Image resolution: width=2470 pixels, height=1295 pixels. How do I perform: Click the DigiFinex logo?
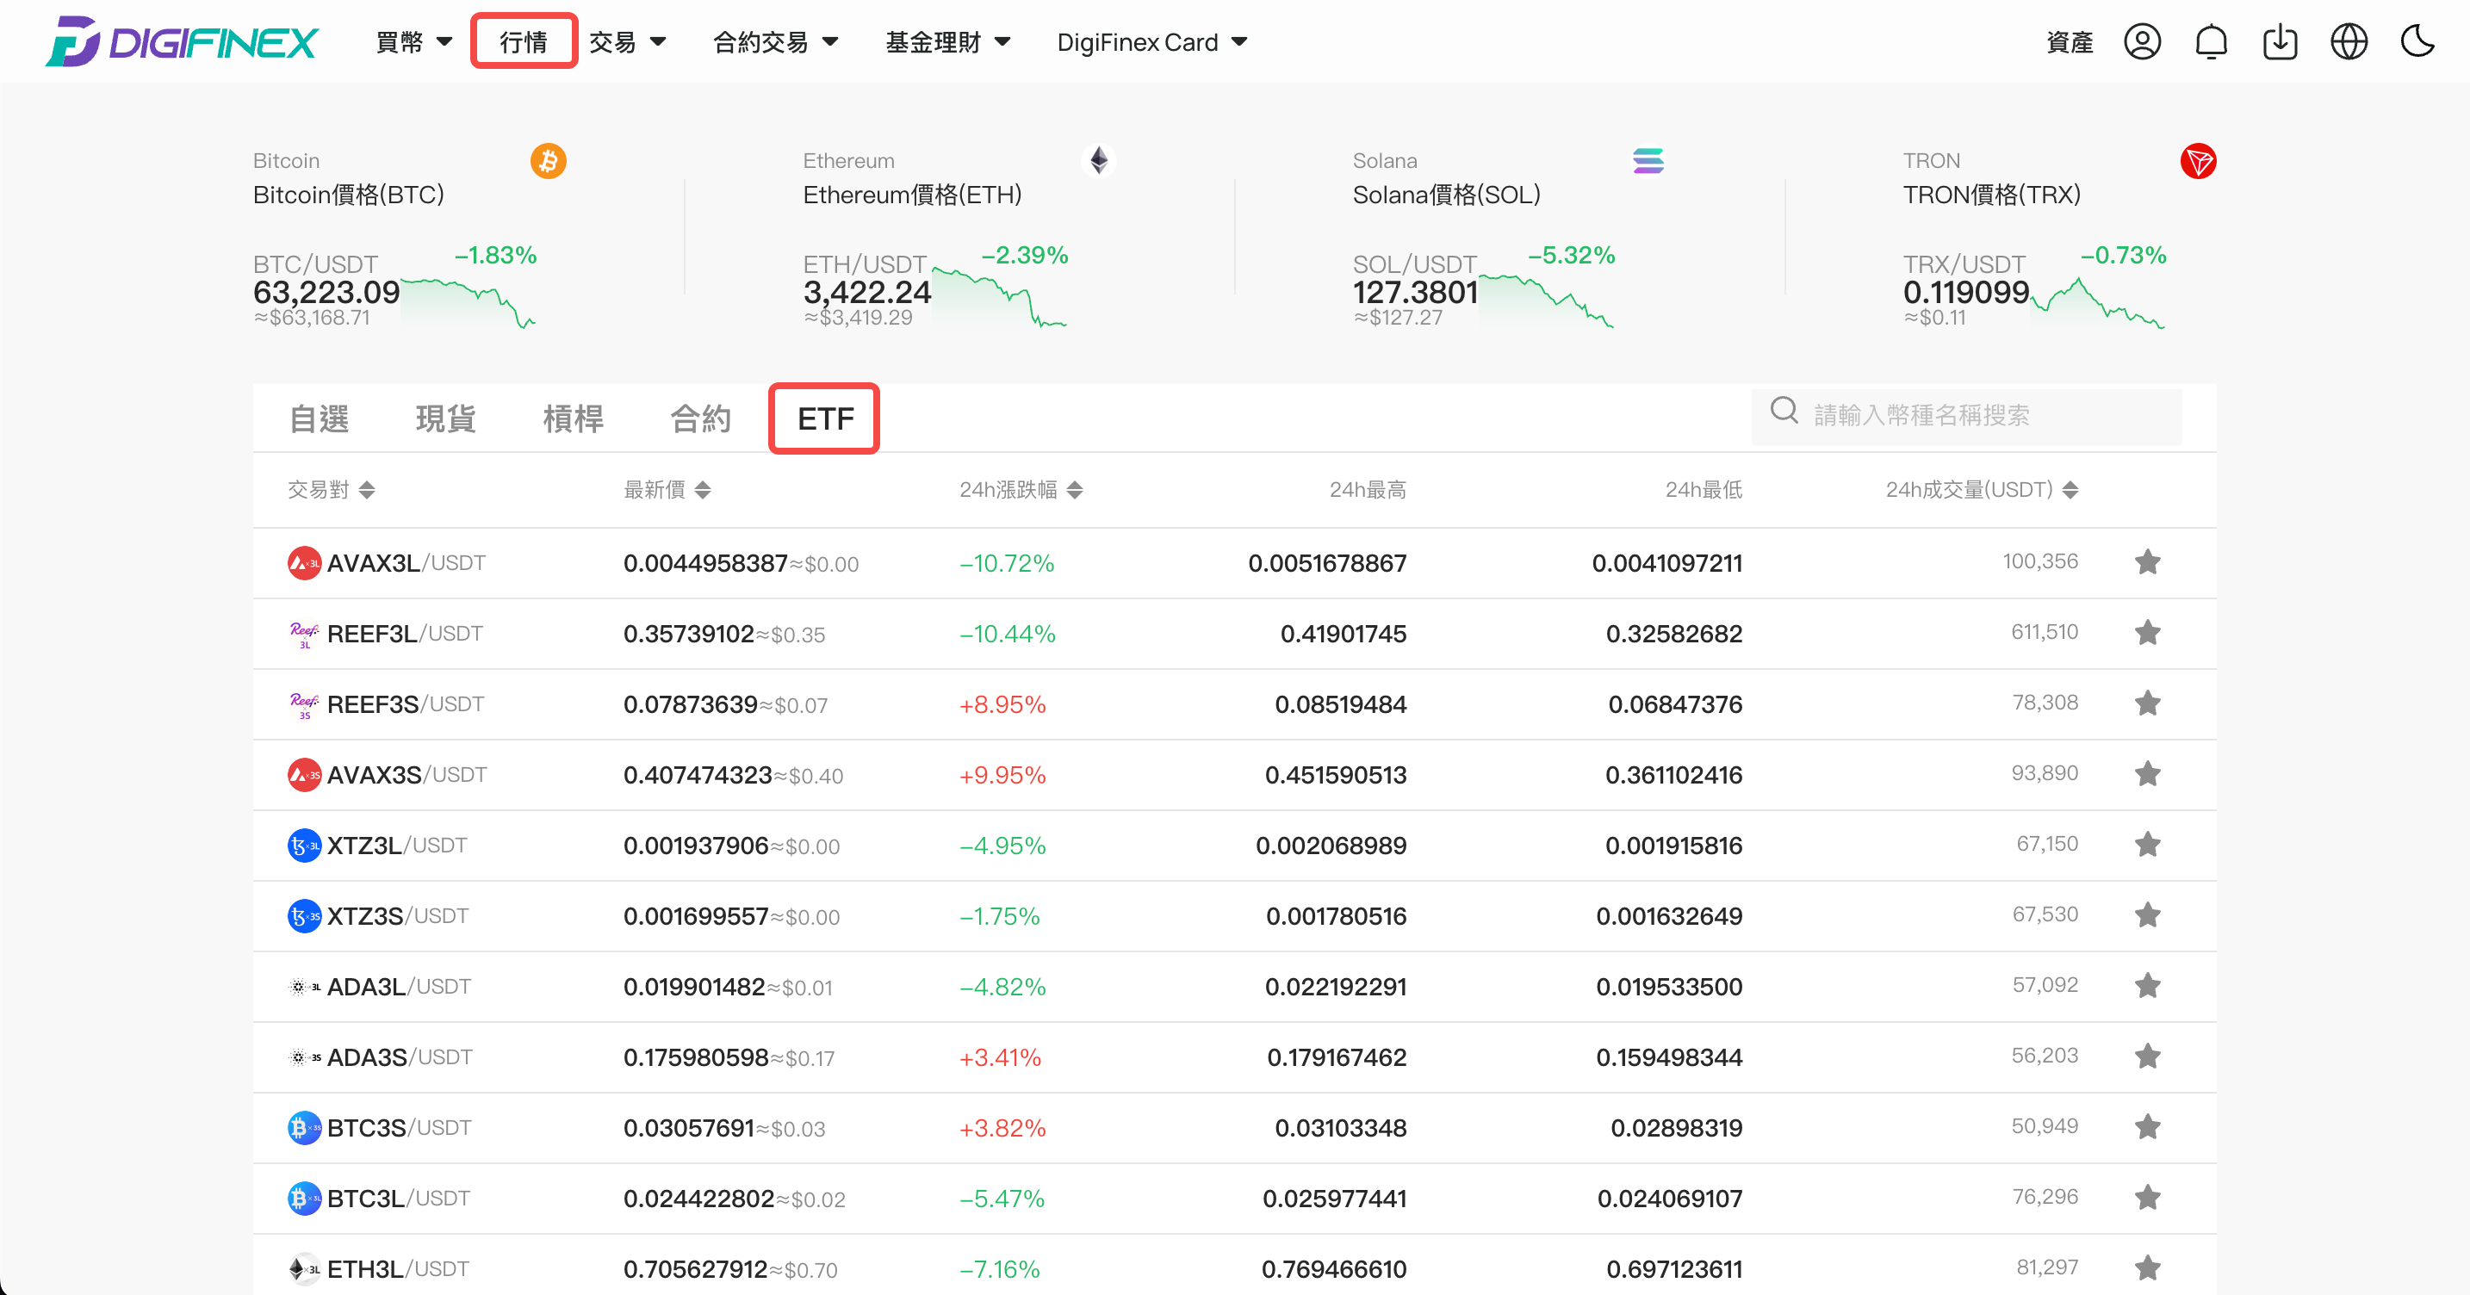(x=181, y=42)
